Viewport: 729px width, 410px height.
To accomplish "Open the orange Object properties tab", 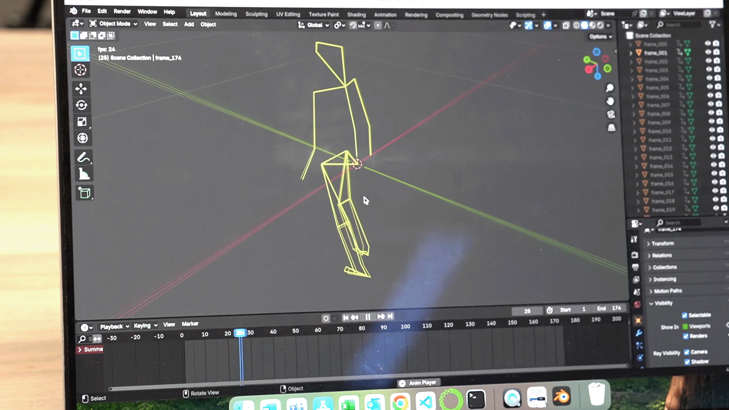I will pos(638,320).
